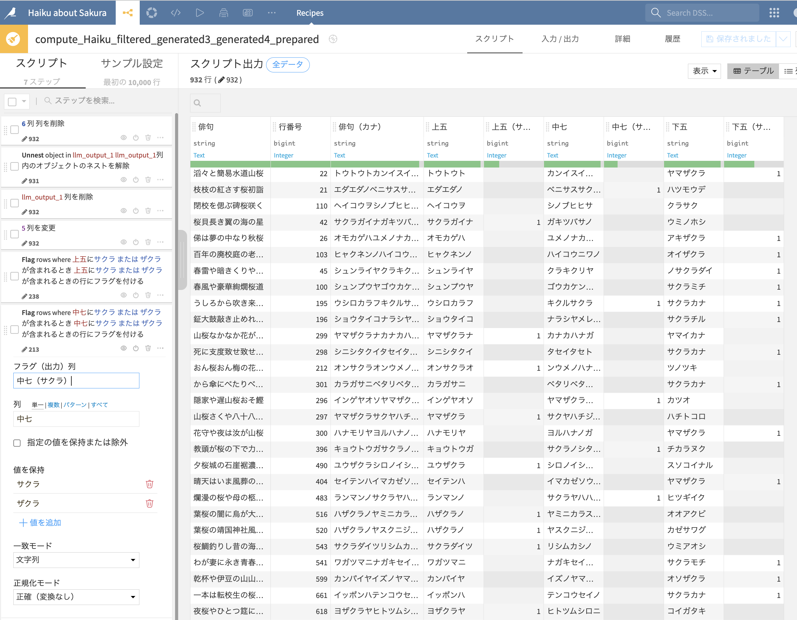The height and width of the screenshot is (620, 797).
Task: Delete the value ザクラ with trash icon
Action: click(x=149, y=503)
